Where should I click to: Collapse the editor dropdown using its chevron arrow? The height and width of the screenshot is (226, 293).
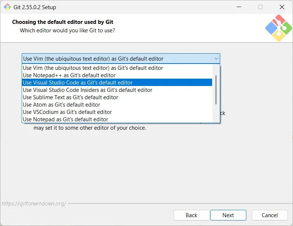point(216,59)
